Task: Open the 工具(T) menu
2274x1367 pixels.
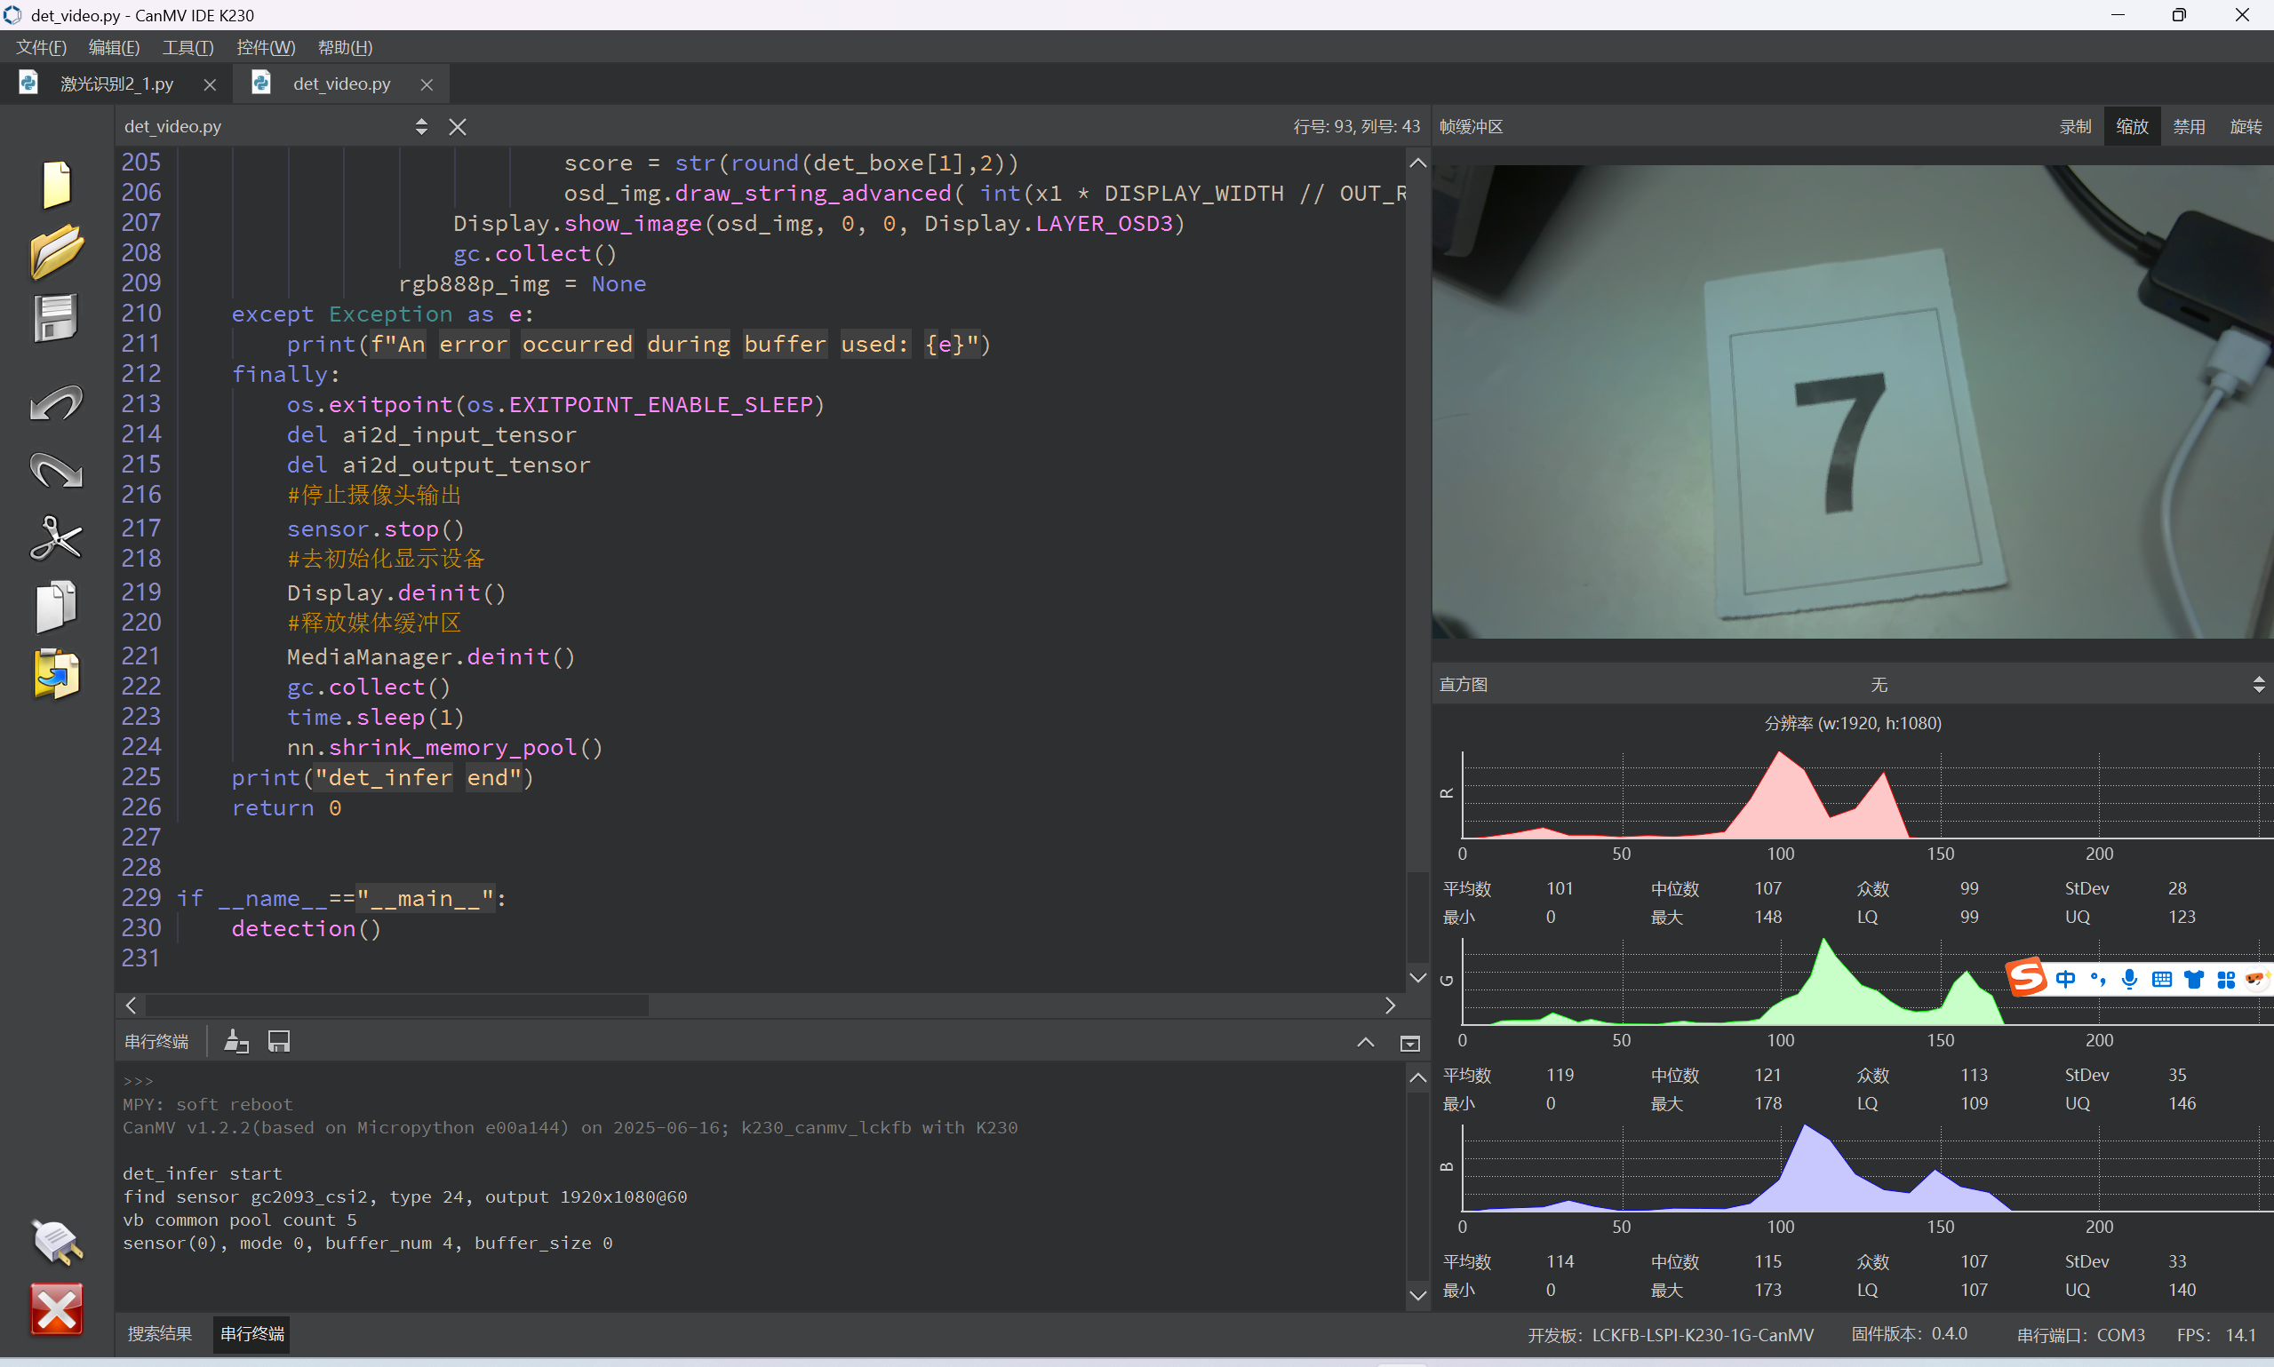Action: tap(188, 48)
